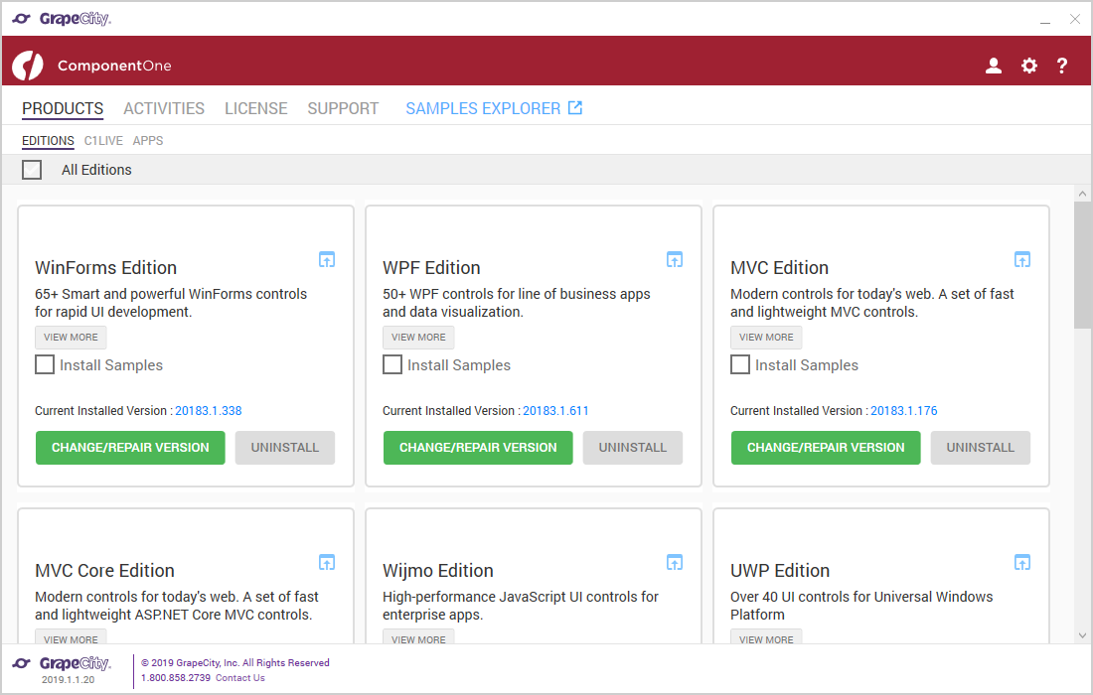1093x695 pixels.
Task: Click the phone number 1.800.858.2739
Action: pyautogui.click(x=176, y=677)
